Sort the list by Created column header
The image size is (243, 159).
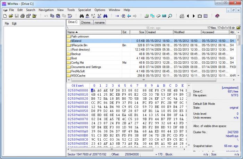coord(159,32)
